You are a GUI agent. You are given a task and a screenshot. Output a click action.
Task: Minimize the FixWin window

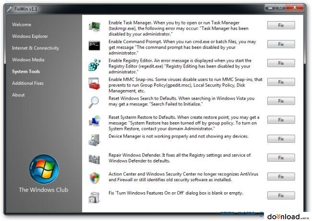(270, 8)
